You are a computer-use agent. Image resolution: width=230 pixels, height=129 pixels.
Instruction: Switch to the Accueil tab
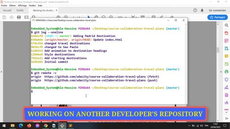point(7,10)
